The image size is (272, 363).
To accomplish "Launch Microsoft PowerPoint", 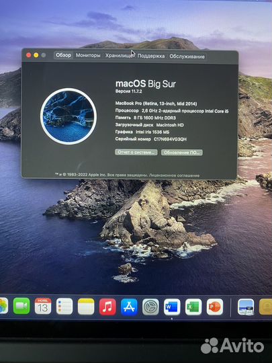I will click(215, 307).
